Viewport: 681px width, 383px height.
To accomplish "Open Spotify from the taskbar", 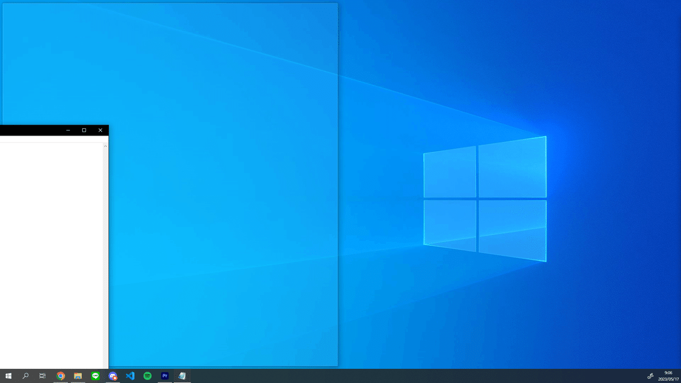I will click(148, 376).
